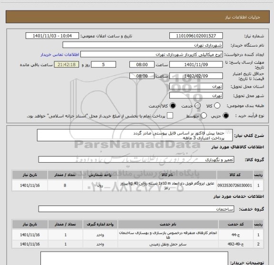Click the quantity 8 cell in goods table
Image resolution: width=274 pixels, height=265 pixels.
[65, 186]
